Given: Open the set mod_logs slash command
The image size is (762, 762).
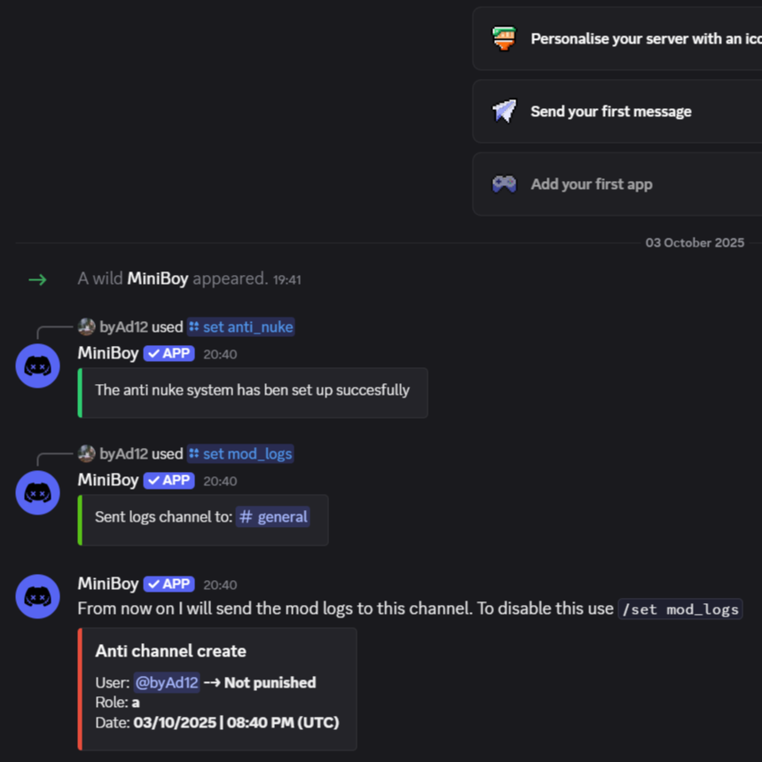Looking at the screenshot, I should [240, 453].
